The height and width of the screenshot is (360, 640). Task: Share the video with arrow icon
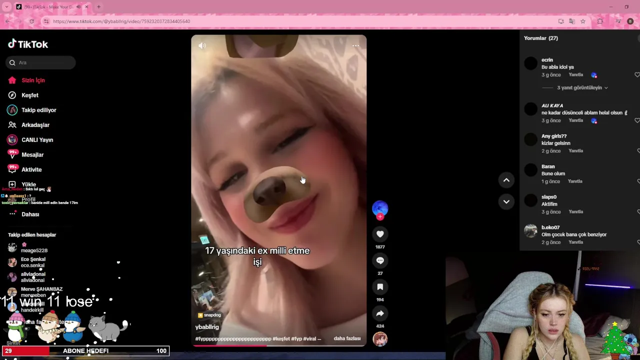380,313
